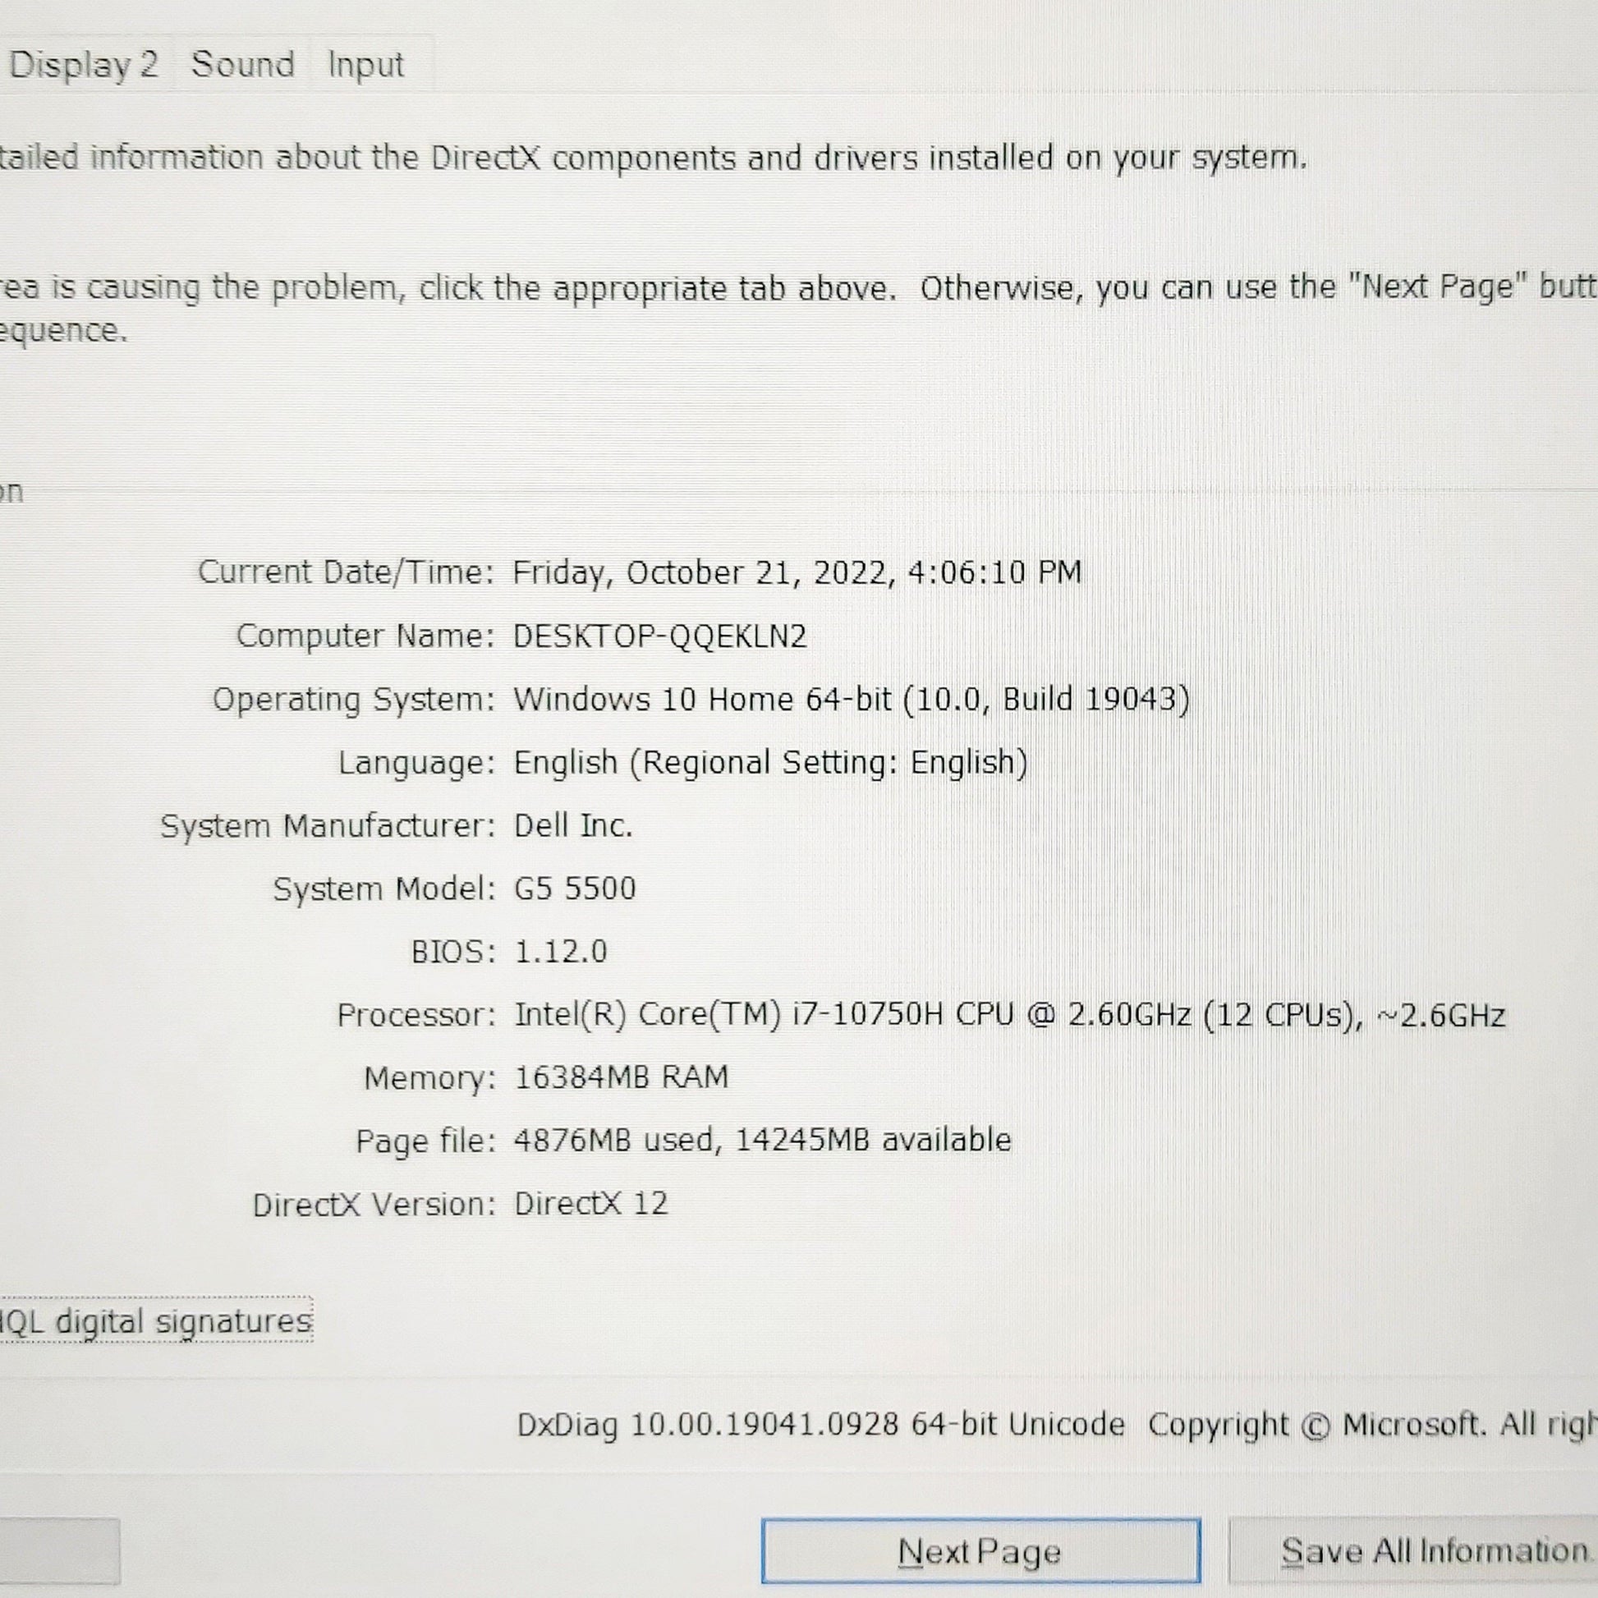Select the Input tab

click(365, 65)
